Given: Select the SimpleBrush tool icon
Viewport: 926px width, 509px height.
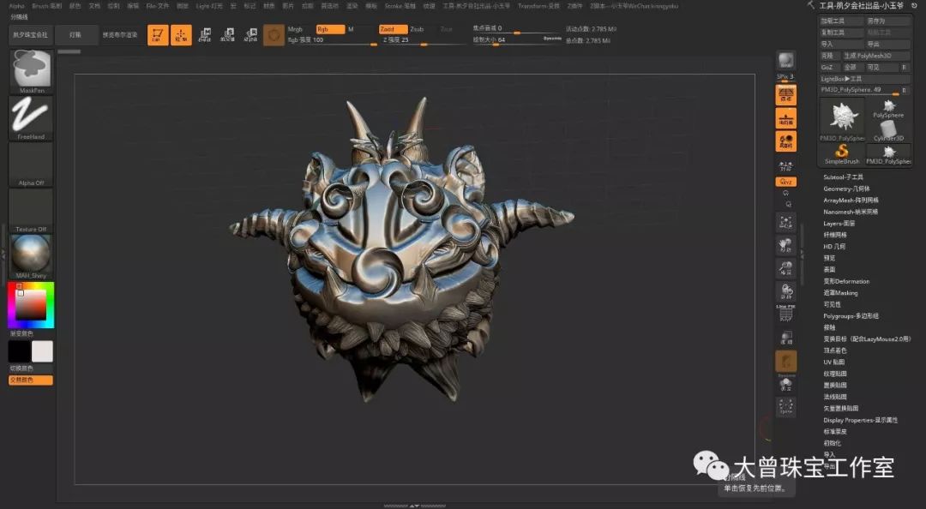Looking at the screenshot, I should click(x=842, y=155).
